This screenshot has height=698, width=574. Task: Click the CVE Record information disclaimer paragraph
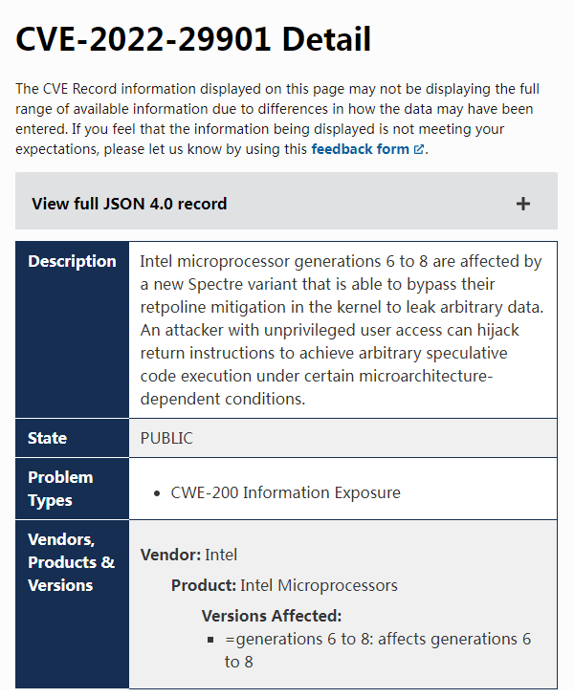(277, 119)
